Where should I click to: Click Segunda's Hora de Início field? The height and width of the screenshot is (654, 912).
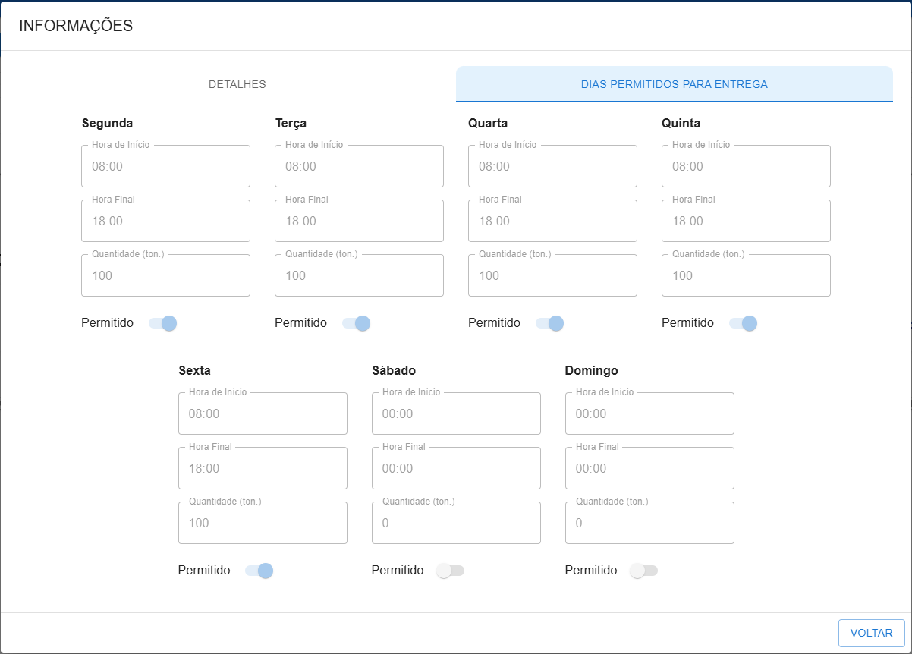point(165,166)
